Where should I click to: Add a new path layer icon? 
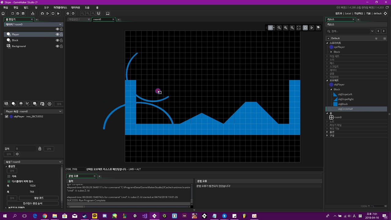(28, 104)
